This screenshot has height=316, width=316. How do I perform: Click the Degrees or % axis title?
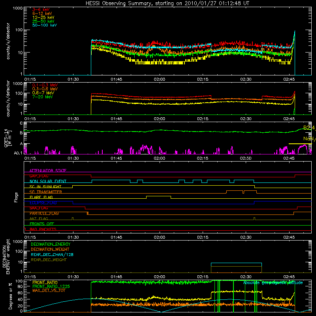point(10,296)
